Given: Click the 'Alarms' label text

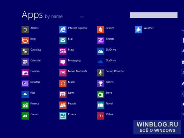Looking at the screenshot, I should point(34,28).
